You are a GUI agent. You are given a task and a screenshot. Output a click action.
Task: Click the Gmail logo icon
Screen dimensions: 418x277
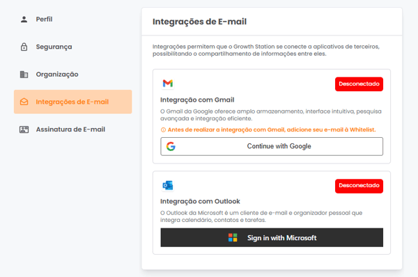point(168,84)
